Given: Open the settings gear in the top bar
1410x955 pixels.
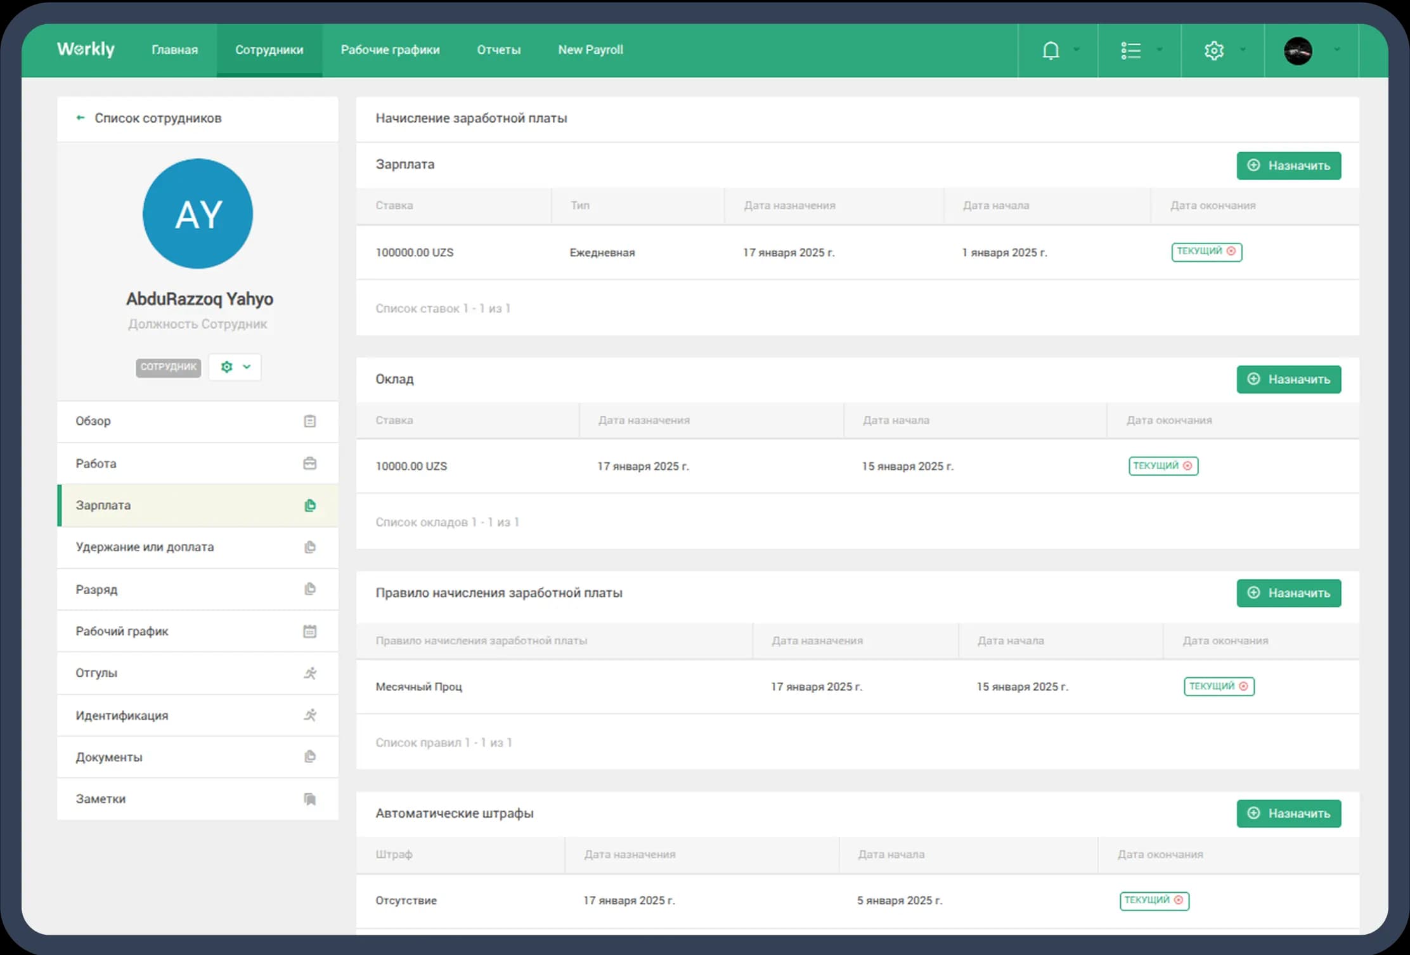Looking at the screenshot, I should point(1214,50).
